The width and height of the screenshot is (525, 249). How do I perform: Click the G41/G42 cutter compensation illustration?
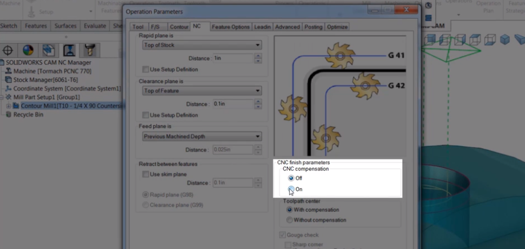click(x=340, y=96)
